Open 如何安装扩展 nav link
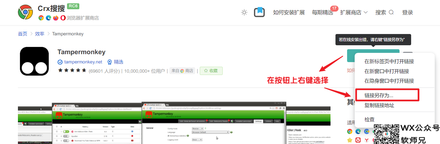Screen dimensions: 440x144 point(289,13)
